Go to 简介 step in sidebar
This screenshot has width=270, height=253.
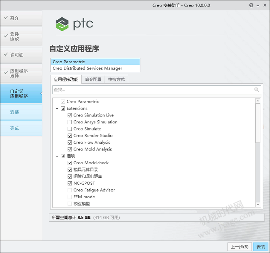click(21, 18)
